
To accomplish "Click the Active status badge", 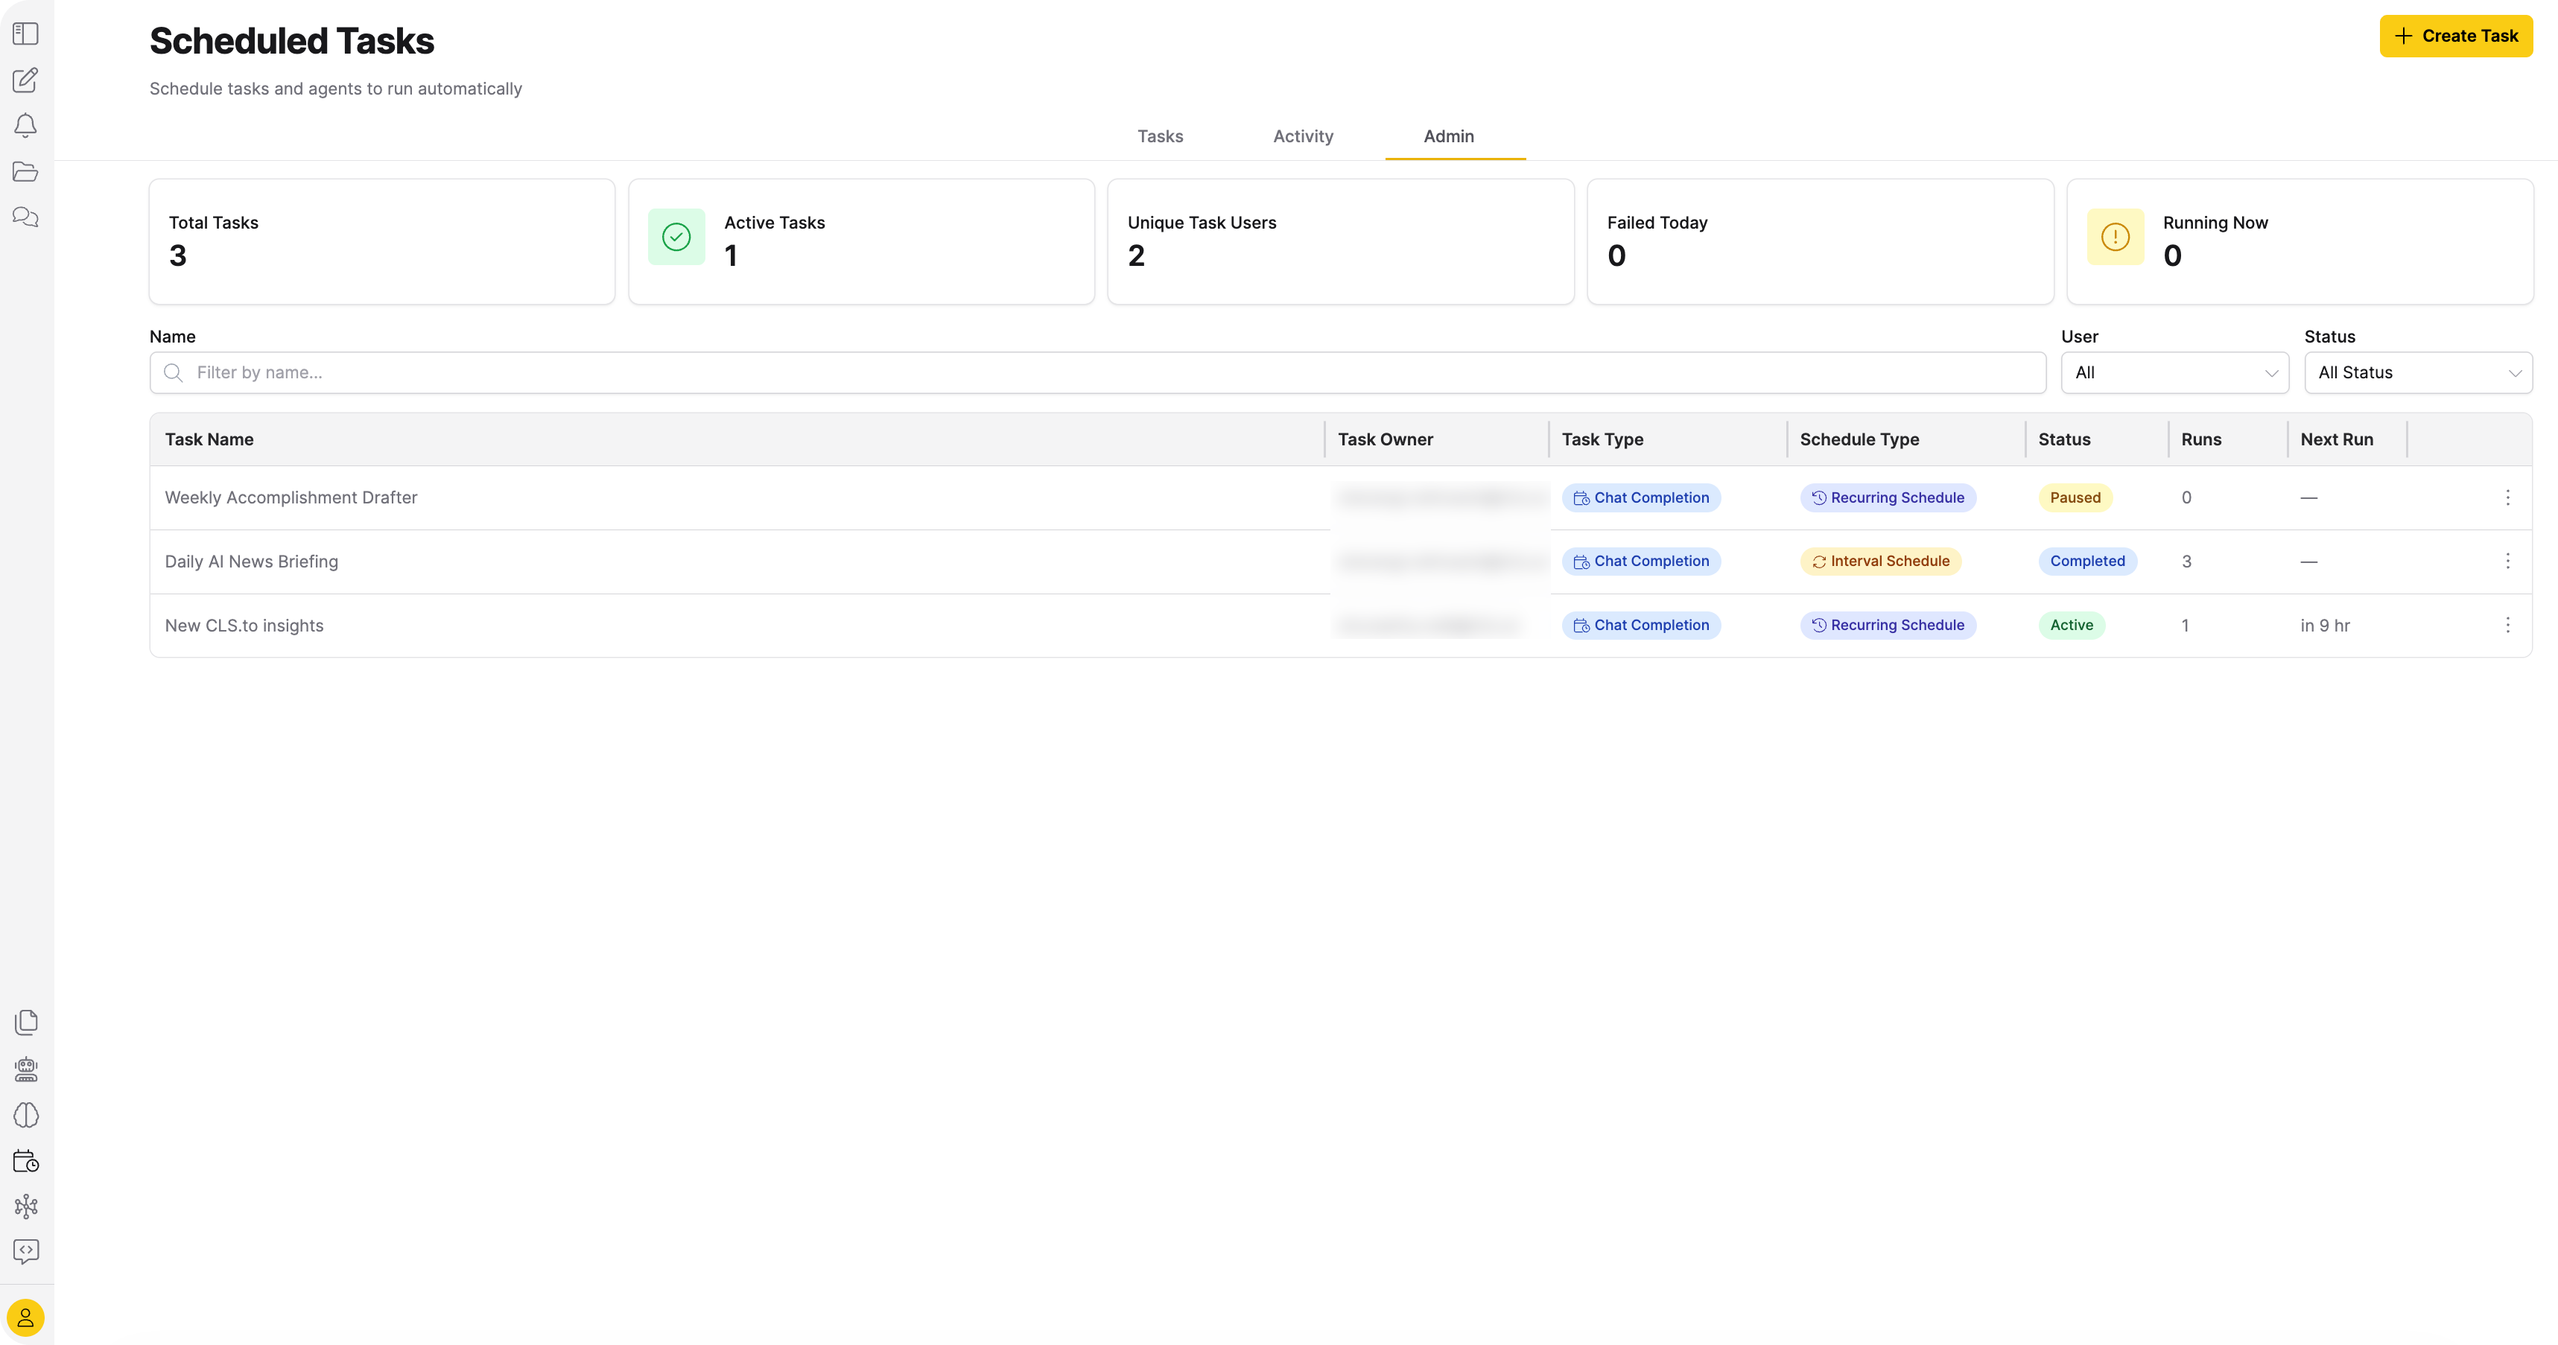I will [x=2072, y=624].
